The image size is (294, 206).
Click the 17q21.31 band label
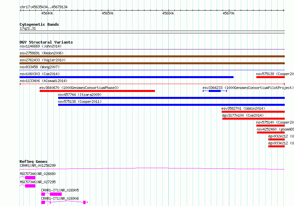coord(28,28)
